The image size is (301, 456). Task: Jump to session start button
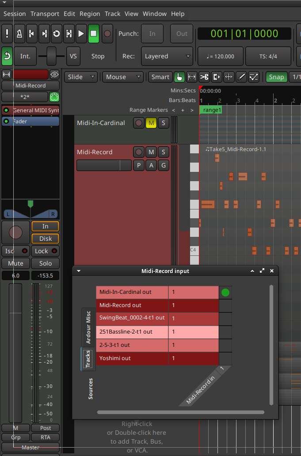pyautogui.click(x=32, y=34)
